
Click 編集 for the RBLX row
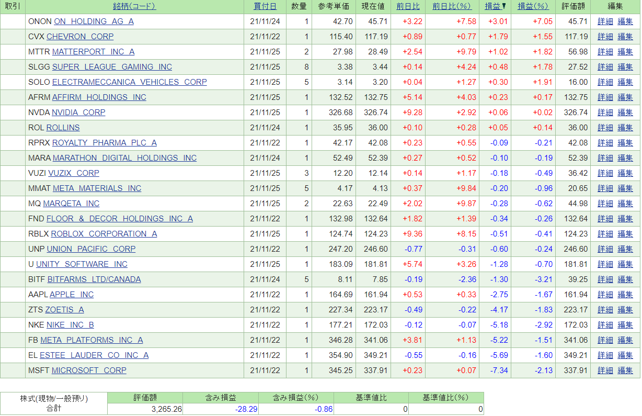(625, 234)
